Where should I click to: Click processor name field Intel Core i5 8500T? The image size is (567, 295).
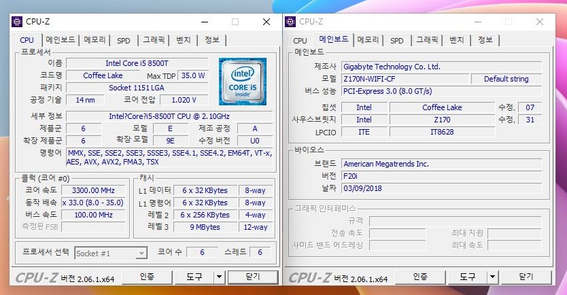137,63
